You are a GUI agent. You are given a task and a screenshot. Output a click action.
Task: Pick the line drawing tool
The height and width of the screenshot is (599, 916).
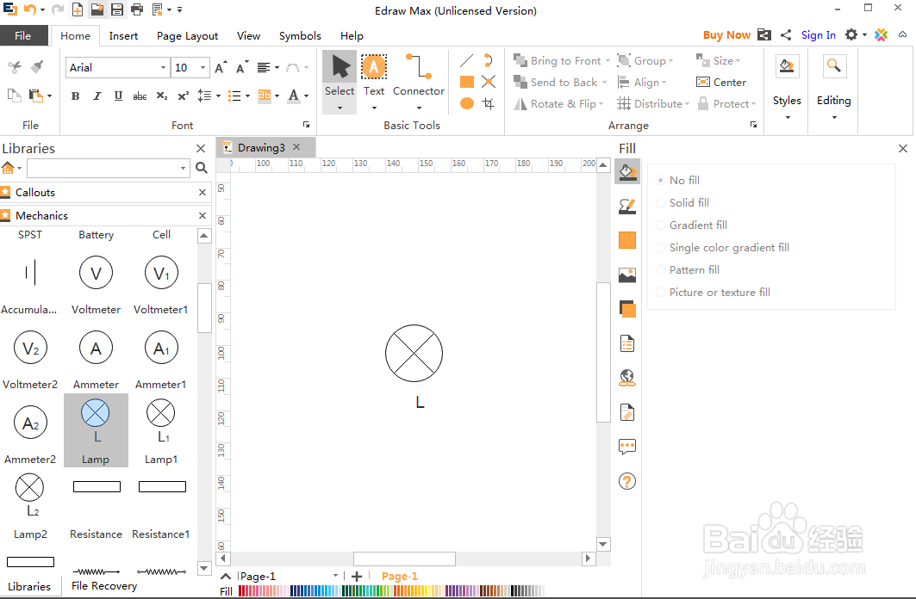pyautogui.click(x=467, y=60)
